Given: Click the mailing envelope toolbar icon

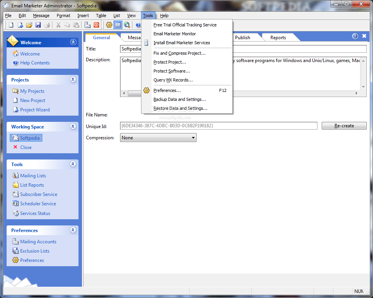Looking at the screenshot, I should pos(87,25).
